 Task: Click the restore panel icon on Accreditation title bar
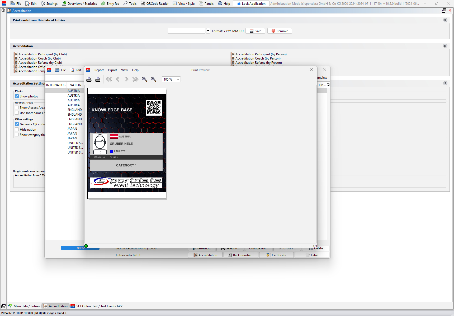pyautogui.click(x=444, y=11)
